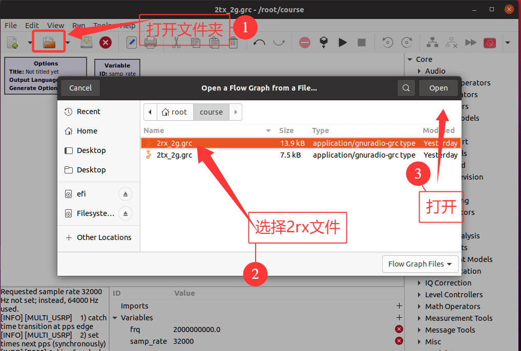521x351 pixels.
Task: Bypass the selected block
Action: [470, 42]
